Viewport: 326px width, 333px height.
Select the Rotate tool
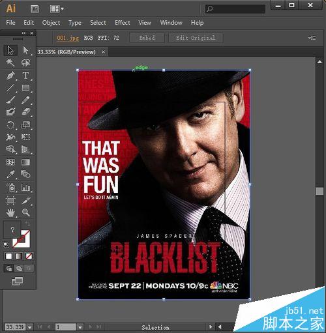10,125
